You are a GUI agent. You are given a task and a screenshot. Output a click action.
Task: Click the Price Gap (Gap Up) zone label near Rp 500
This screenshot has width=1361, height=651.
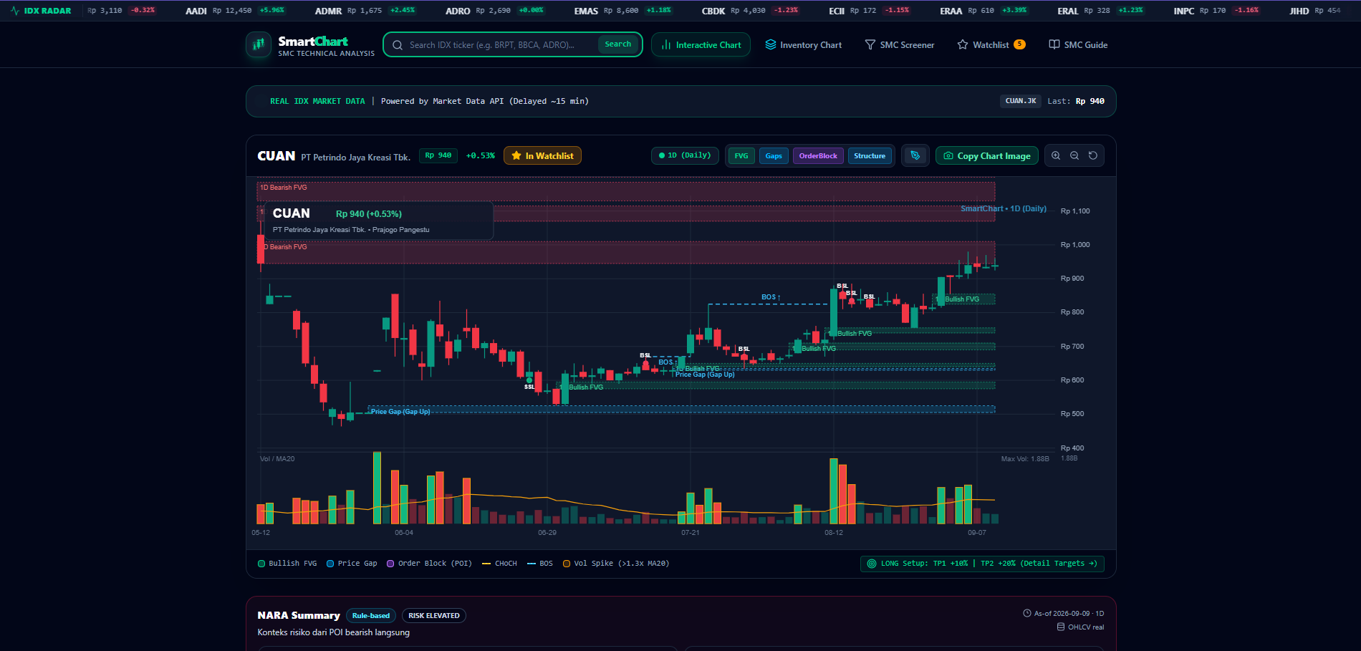[400, 412]
